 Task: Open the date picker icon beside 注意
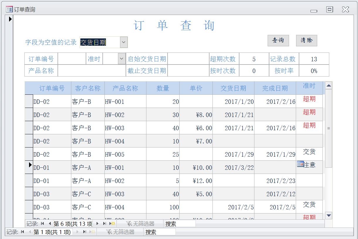click(300, 164)
